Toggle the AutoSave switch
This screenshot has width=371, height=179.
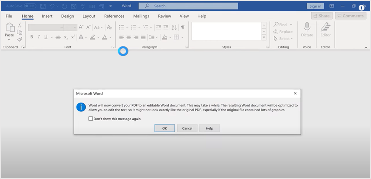tap(30, 6)
